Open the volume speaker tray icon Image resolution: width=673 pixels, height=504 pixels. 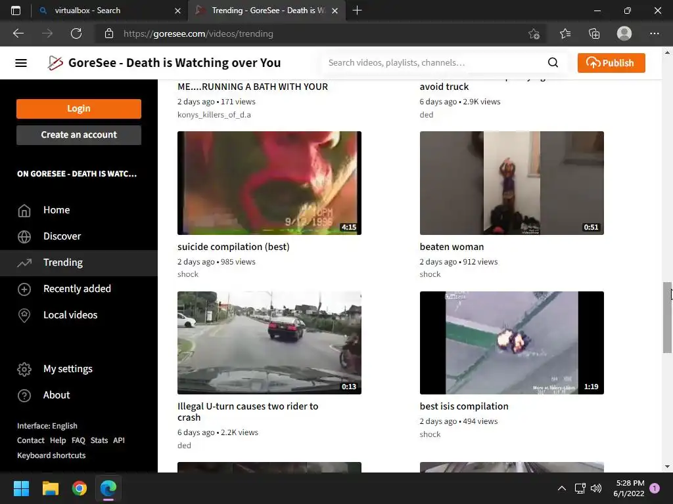pos(595,488)
